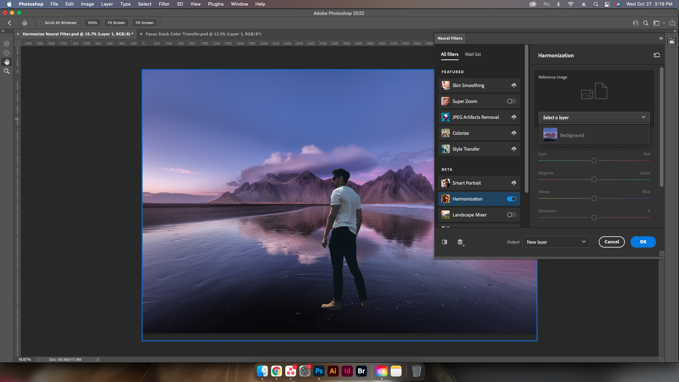
Task: Click the 100% zoom button
Action: (x=92, y=23)
